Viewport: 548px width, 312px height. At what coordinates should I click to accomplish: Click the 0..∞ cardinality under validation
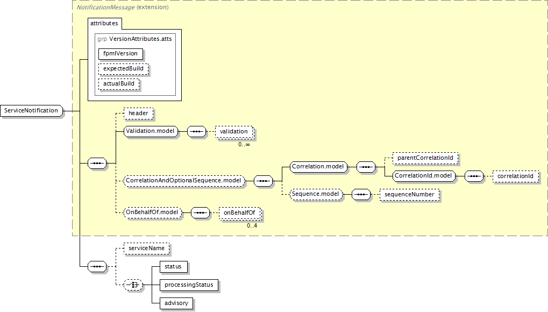[x=244, y=145]
